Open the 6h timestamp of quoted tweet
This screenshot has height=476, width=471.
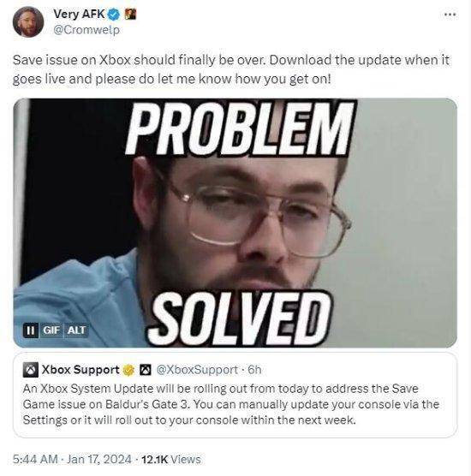tap(254, 370)
